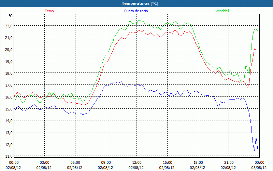The height and width of the screenshot is (171, 273).
Task: Click the 12:00 time axis label
Action: point(137,163)
